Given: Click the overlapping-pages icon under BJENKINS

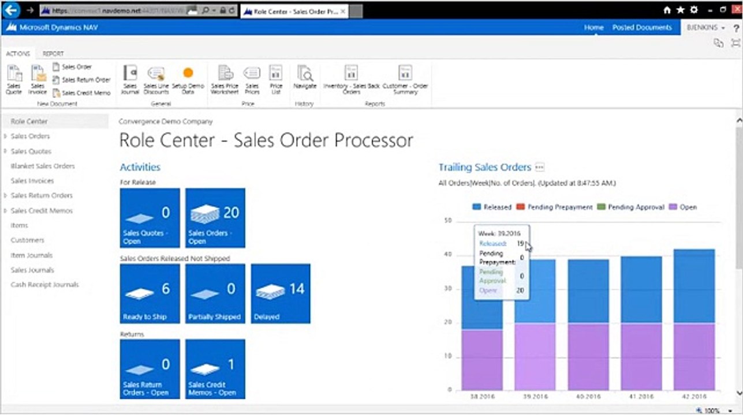Looking at the screenshot, I should [x=718, y=43].
